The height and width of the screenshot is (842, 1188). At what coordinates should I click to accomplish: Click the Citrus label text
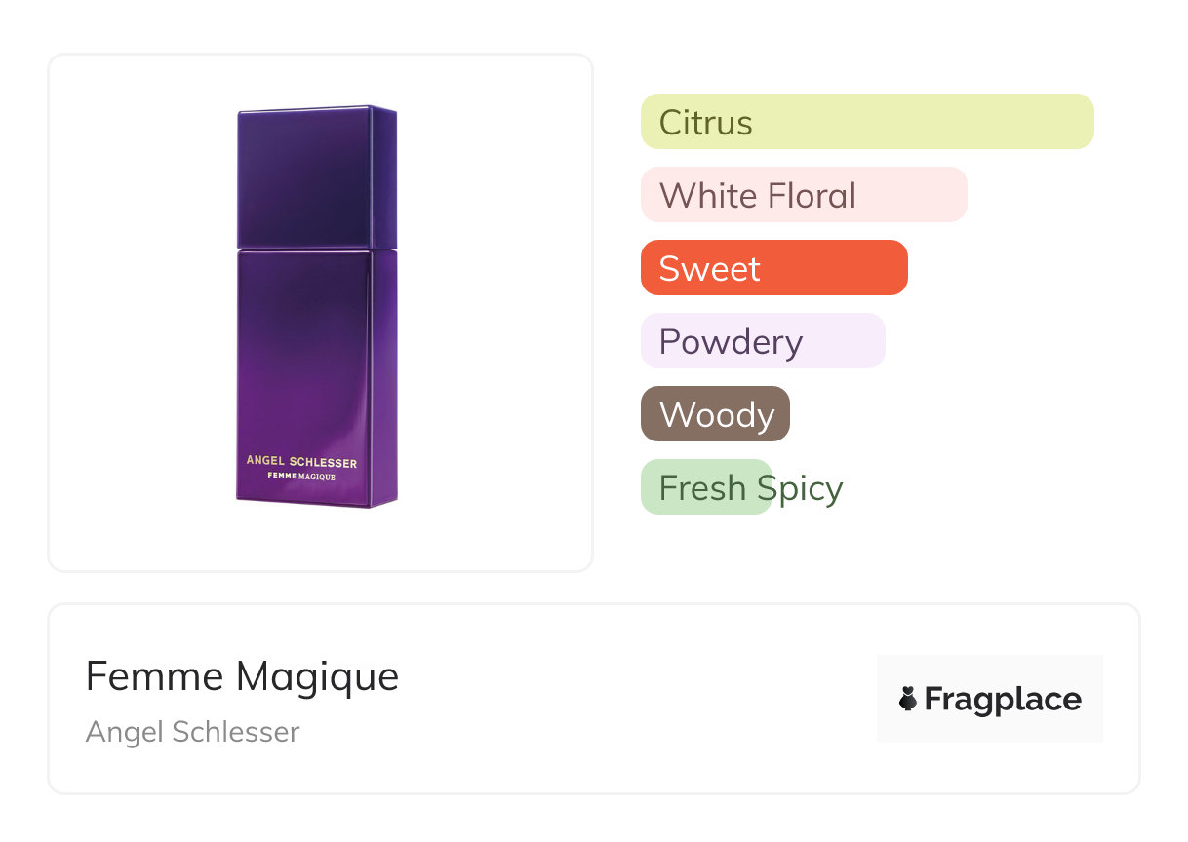click(x=705, y=123)
